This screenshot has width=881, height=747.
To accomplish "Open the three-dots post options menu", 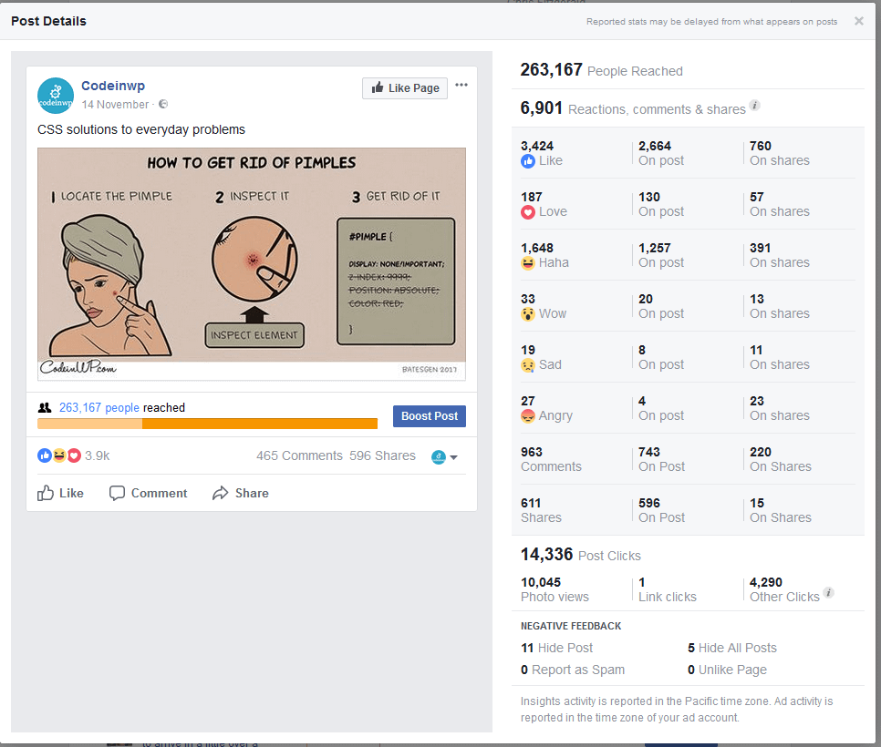I will click(x=461, y=86).
